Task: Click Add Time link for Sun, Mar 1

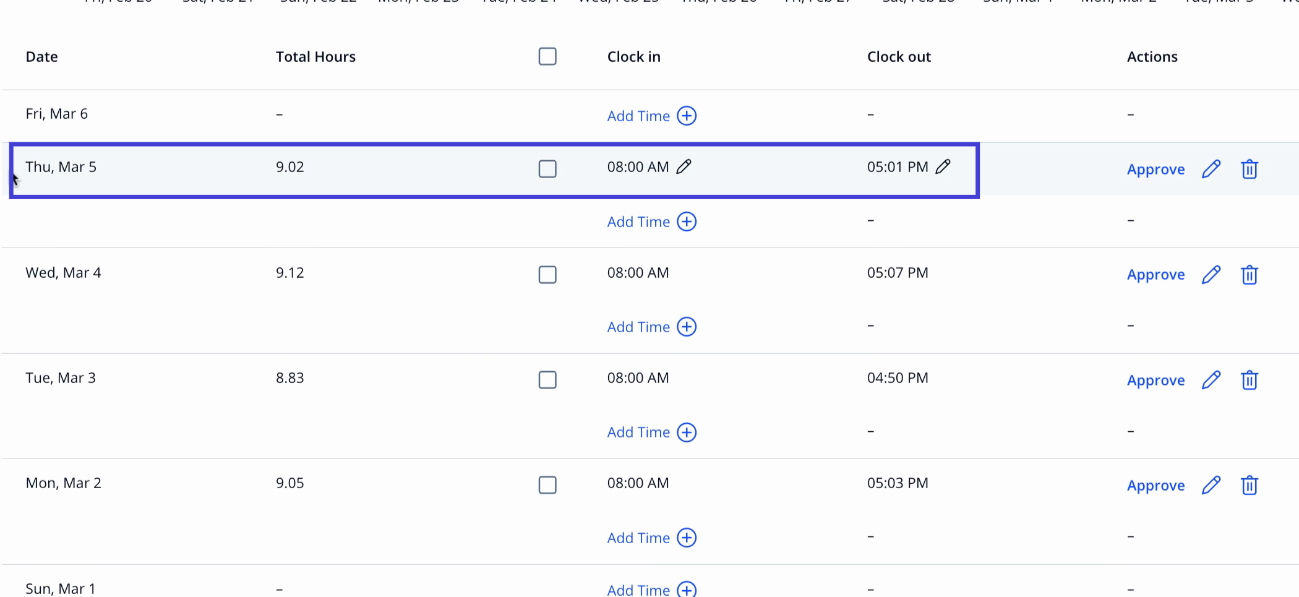Action: pyautogui.click(x=638, y=590)
